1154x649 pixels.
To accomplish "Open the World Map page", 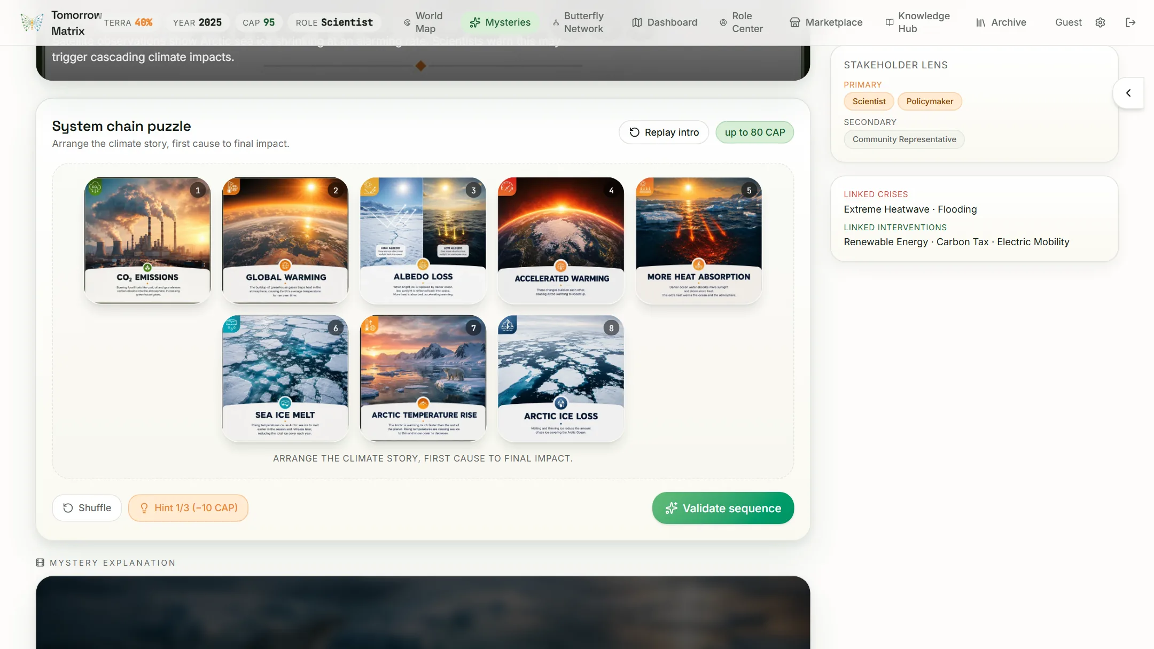I will [x=425, y=22].
